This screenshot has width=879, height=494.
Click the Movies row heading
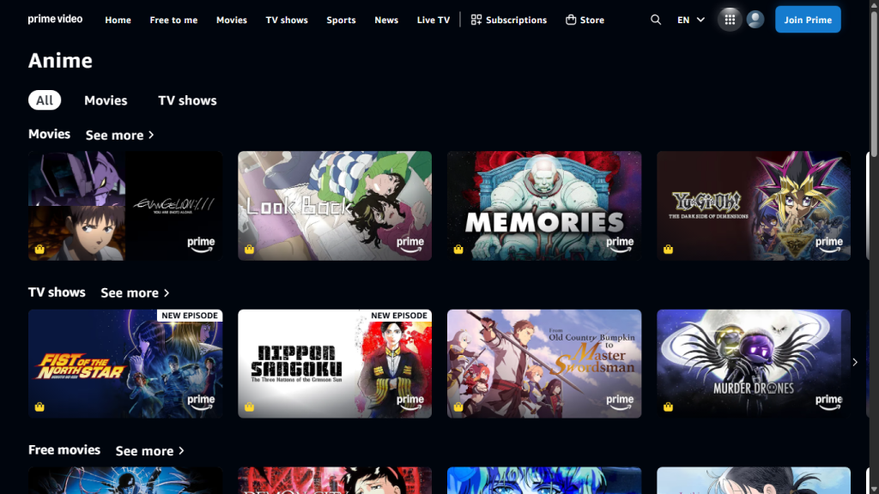pos(49,134)
